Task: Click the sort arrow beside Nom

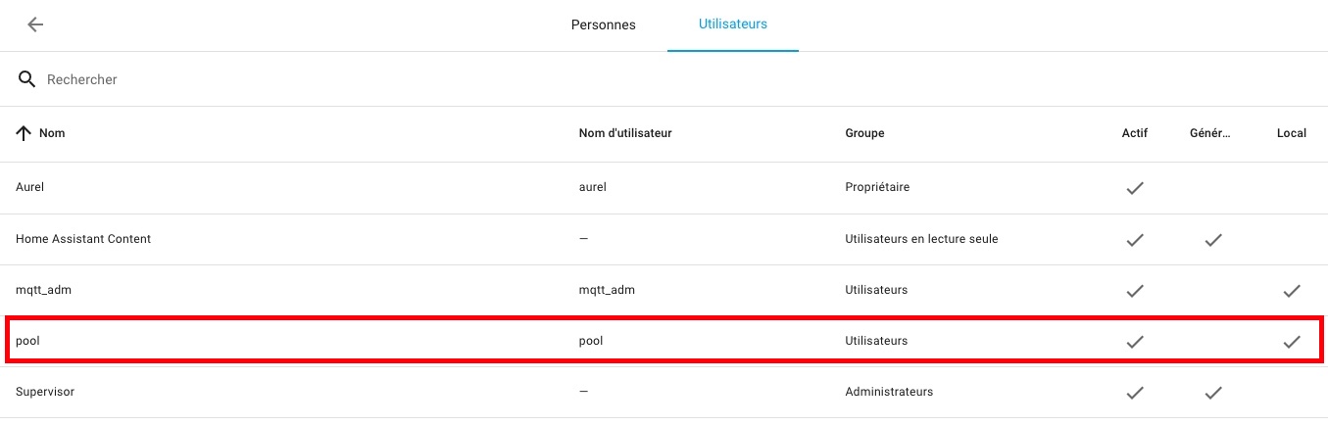Action: coord(25,133)
